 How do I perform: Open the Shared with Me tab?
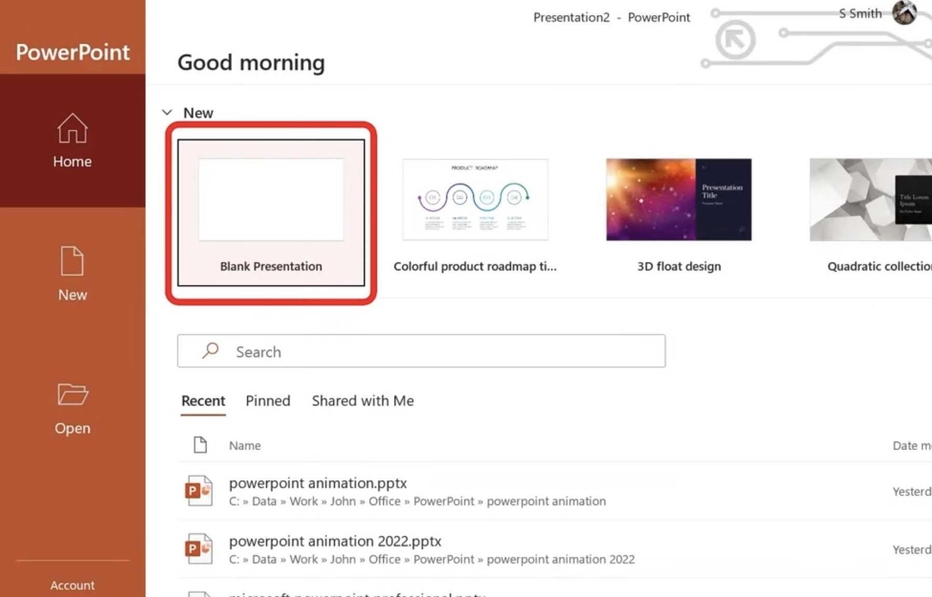[x=363, y=401]
